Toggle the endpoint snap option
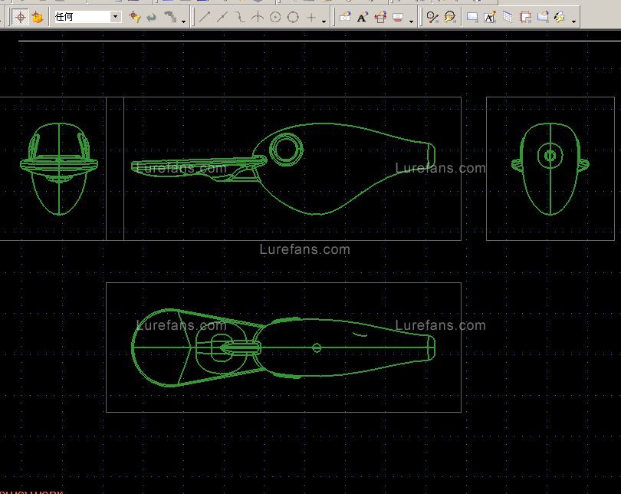621x494 pixels. tap(205, 17)
